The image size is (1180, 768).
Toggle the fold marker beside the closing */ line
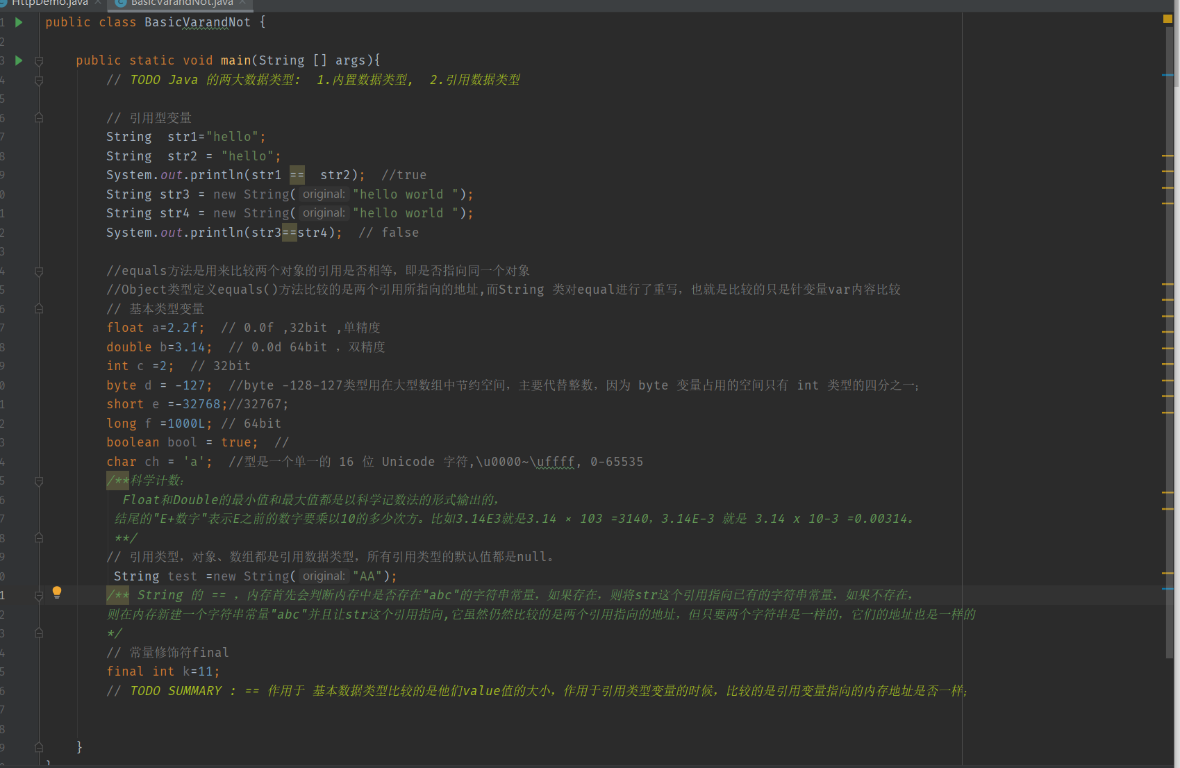click(x=39, y=633)
